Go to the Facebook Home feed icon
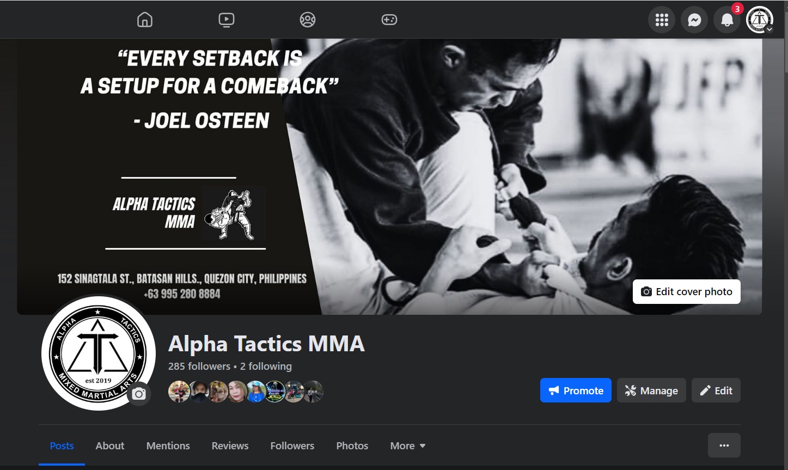 pyautogui.click(x=144, y=20)
